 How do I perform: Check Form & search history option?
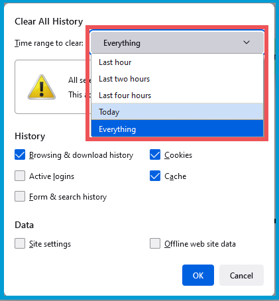(20, 196)
